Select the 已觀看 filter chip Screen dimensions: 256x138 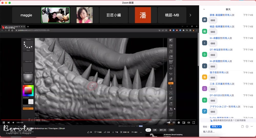coord(172,130)
